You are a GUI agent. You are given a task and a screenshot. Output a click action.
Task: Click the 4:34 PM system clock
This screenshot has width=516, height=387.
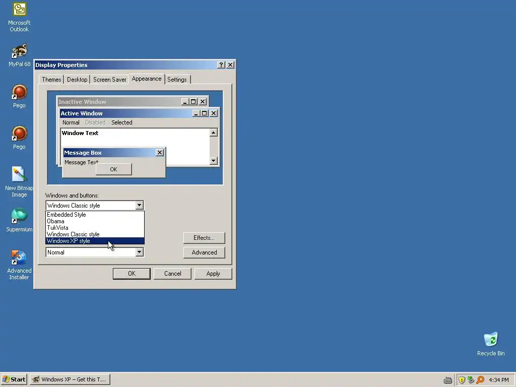tap(498, 380)
